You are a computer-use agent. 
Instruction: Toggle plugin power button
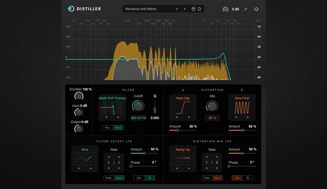point(256,9)
